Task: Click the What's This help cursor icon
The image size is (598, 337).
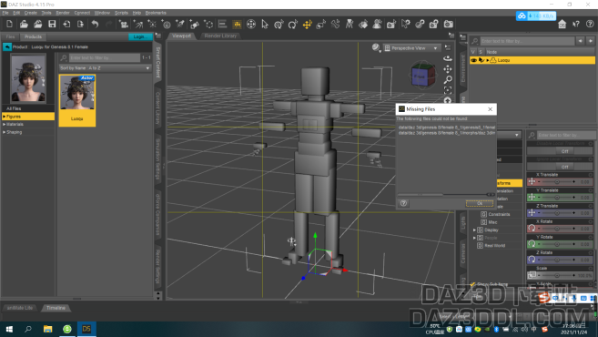Action: [x=576, y=25]
